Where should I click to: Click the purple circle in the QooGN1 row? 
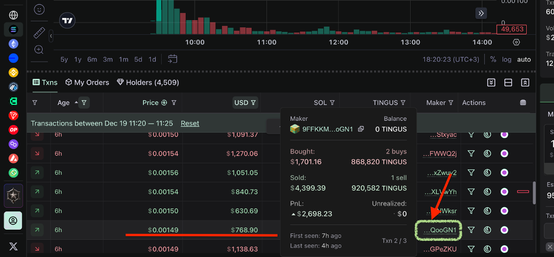pos(504,230)
